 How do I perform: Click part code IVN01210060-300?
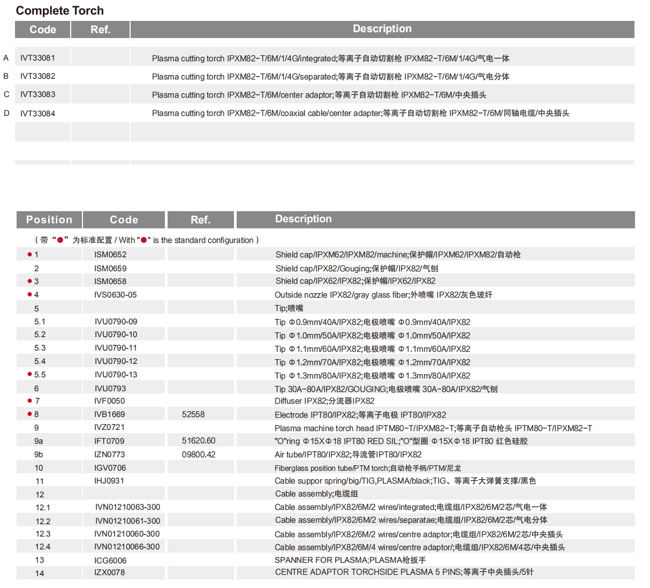127,534
